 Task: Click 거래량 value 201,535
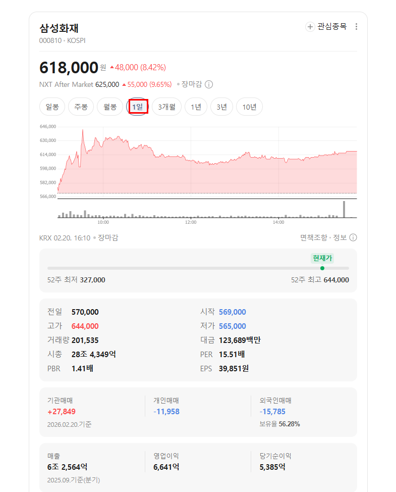coord(85,340)
